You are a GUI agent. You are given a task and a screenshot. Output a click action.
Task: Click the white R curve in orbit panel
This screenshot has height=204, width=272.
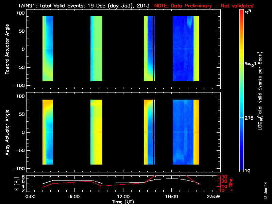(x=121, y=182)
